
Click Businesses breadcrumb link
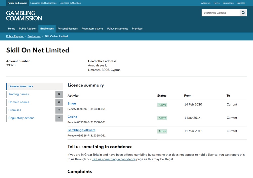pos(34,36)
